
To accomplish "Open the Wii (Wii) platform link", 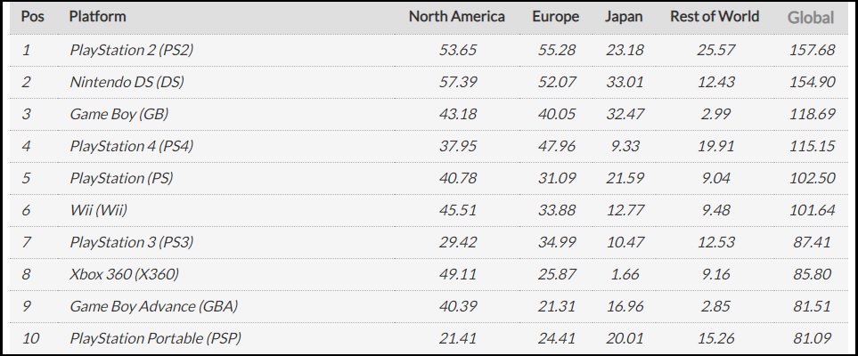I will [99, 210].
